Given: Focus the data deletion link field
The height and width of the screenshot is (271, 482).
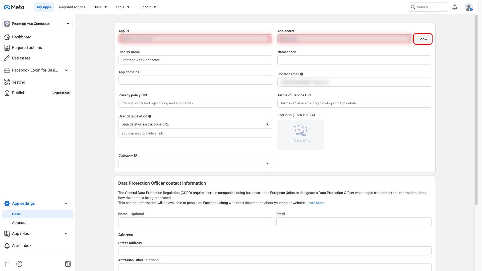Looking at the screenshot, I should pyautogui.click(x=195, y=133).
